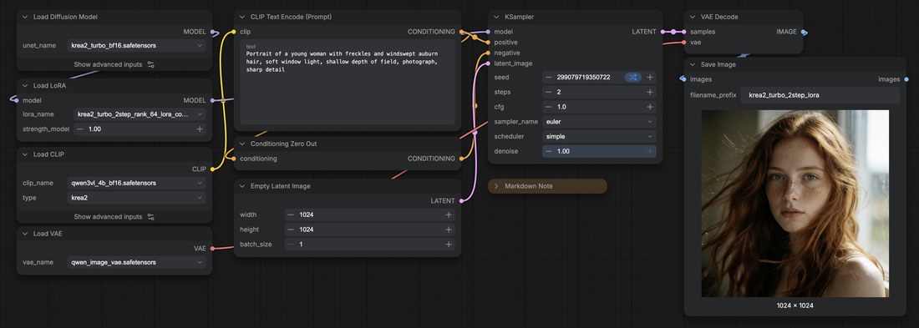Increase the seed value with plus
The height and width of the screenshot is (328, 919).
(649, 78)
